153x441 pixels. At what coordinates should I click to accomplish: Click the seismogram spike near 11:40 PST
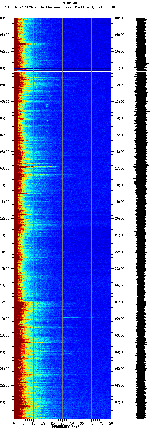pos(141,212)
